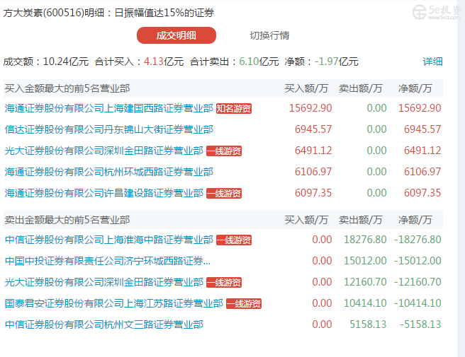This screenshot has height=357, width=465.
Task: Click 净额/万 column header in the 卖出 table
Action: pyautogui.click(x=415, y=220)
